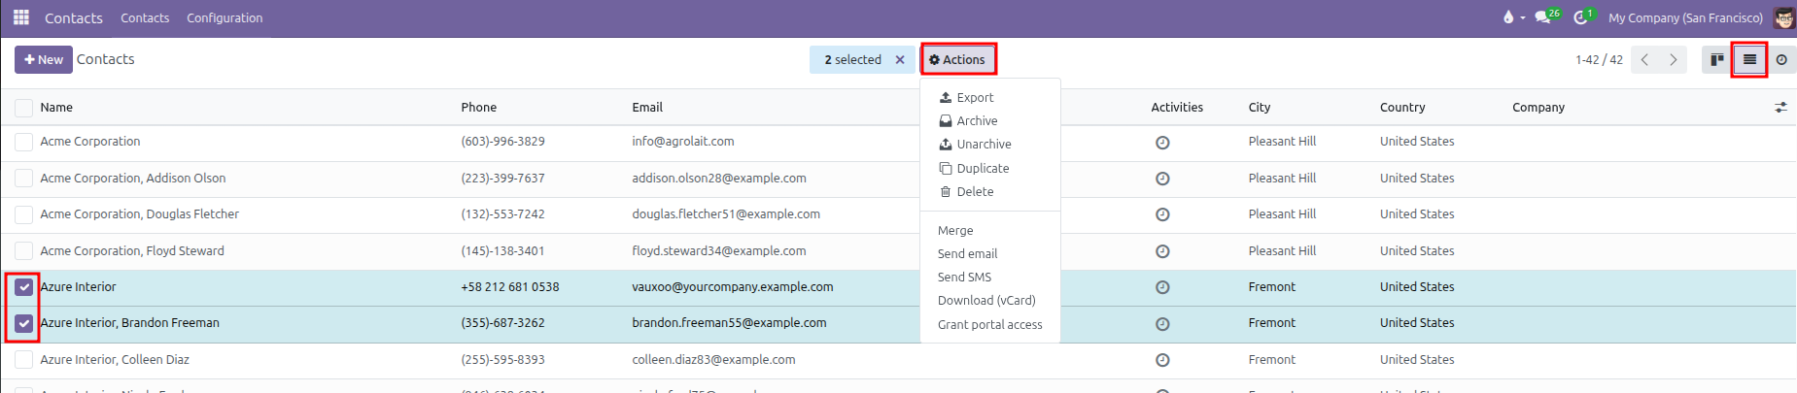Image resolution: width=1797 pixels, height=393 pixels.
Task: Click phone +58 212 681 0538
Action: point(510,287)
